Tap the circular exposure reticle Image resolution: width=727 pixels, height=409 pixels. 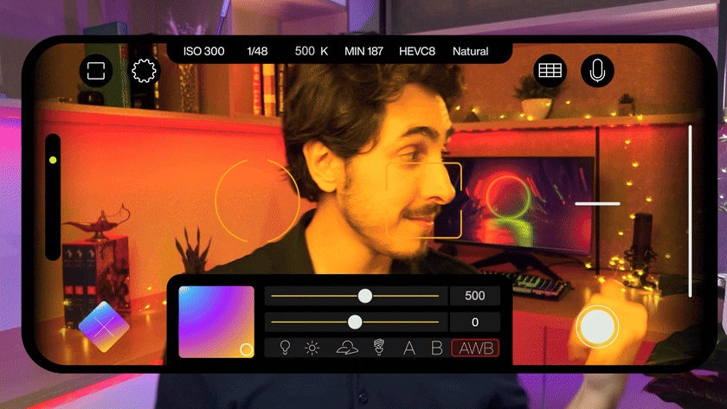[x=257, y=200]
